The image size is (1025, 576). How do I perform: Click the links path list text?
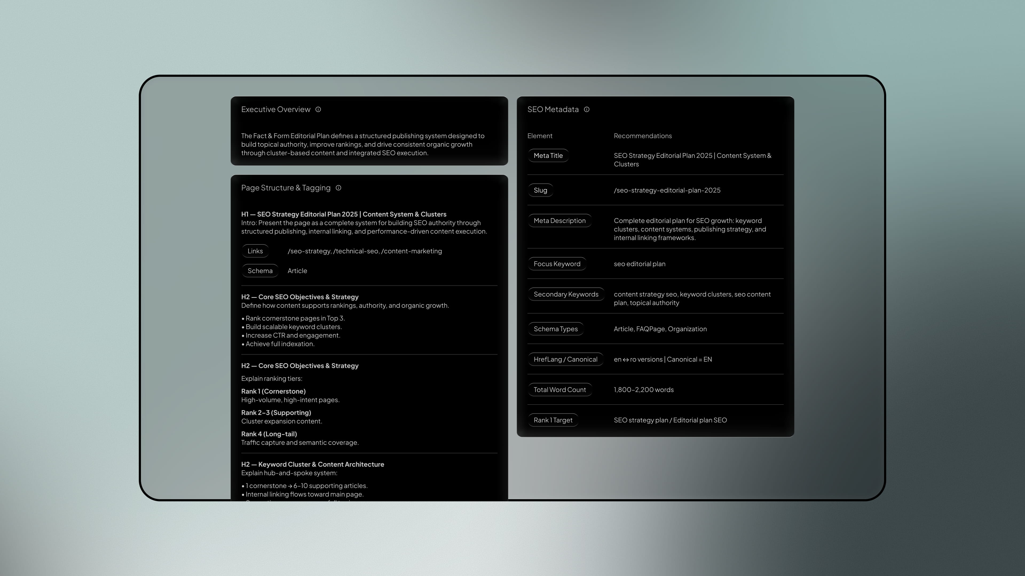point(364,251)
